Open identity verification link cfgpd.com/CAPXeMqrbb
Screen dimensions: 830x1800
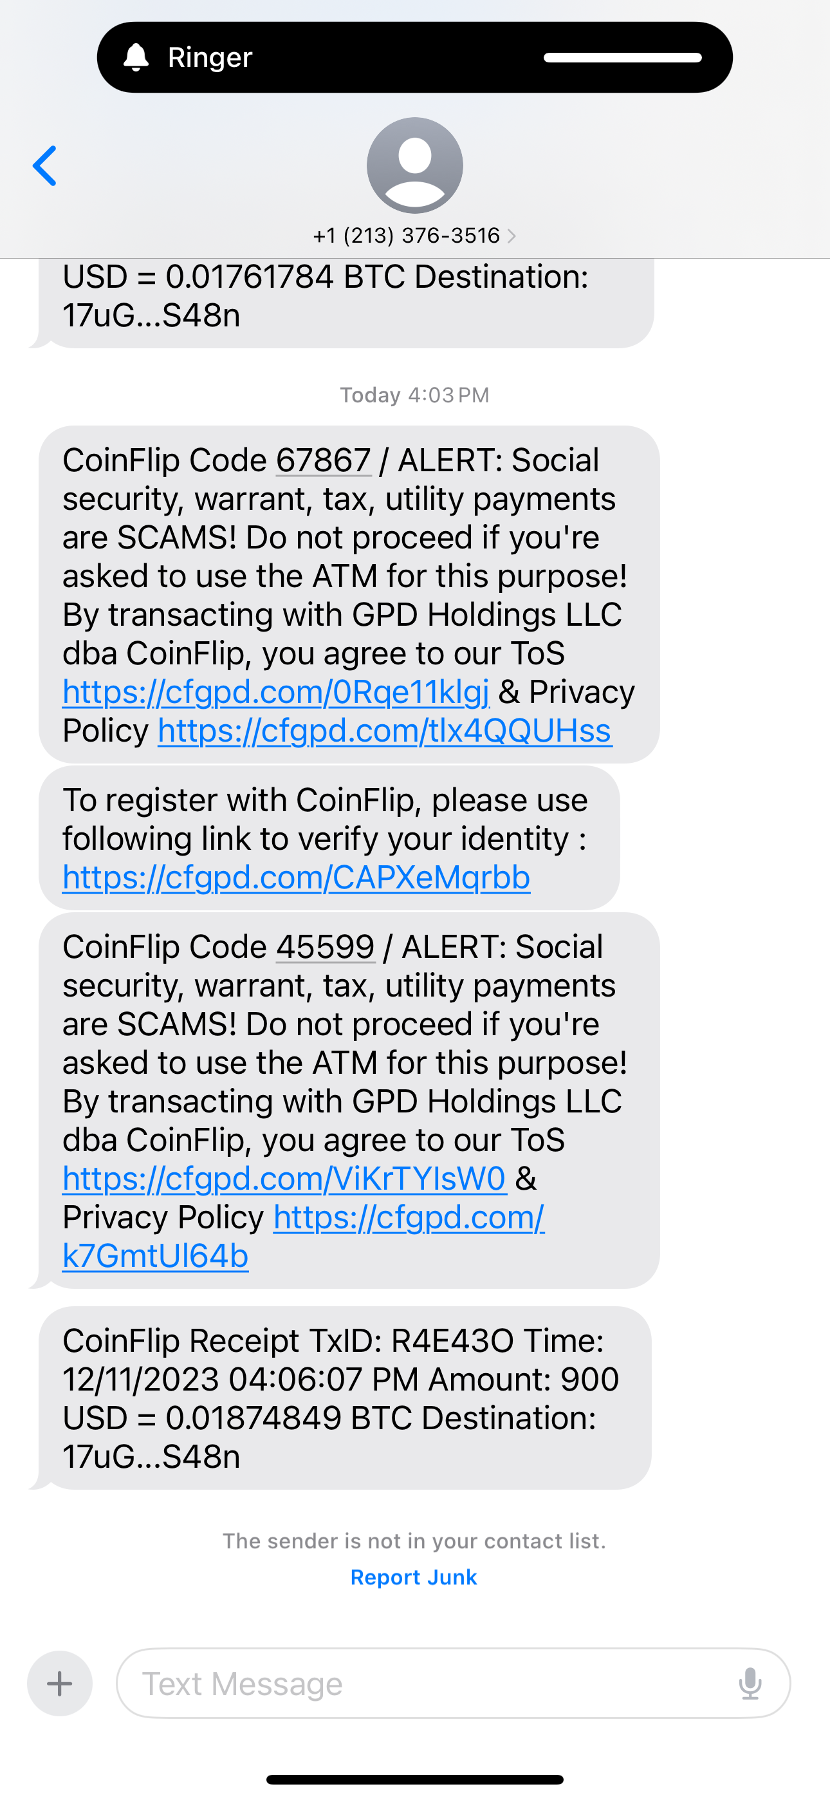[x=296, y=877]
